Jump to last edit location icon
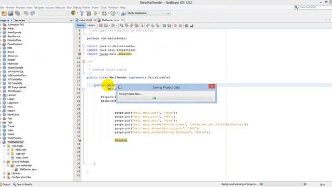The width and height of the screenshot is (332, 187). coord(101,25)
